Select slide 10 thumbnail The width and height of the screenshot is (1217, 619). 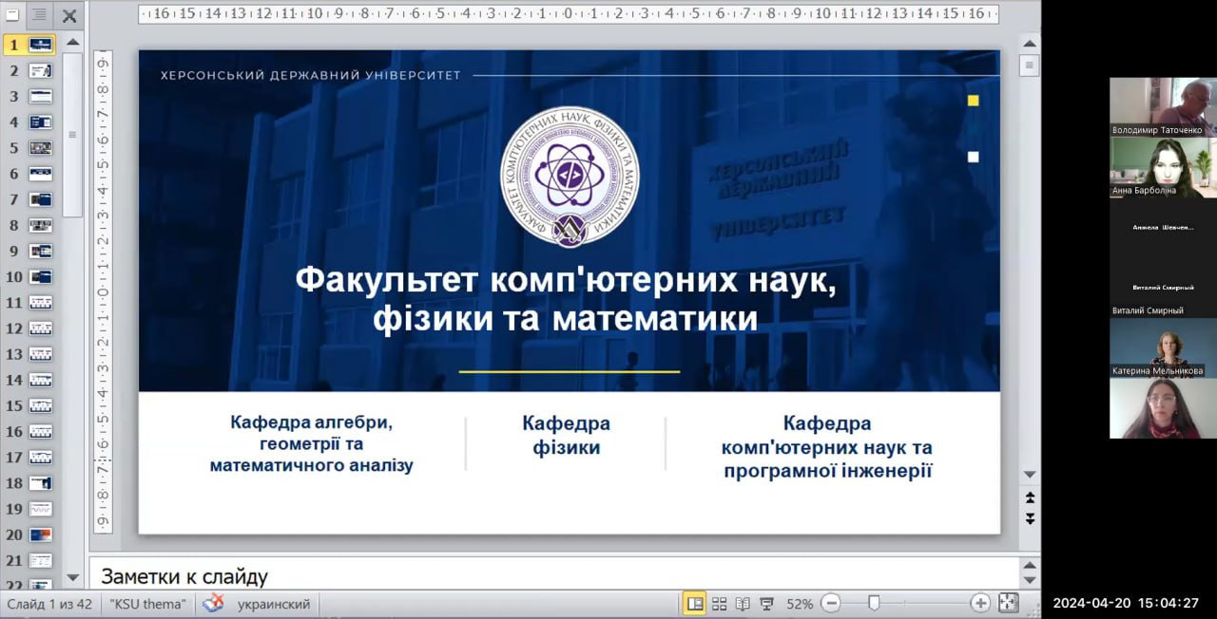(40, 276)
